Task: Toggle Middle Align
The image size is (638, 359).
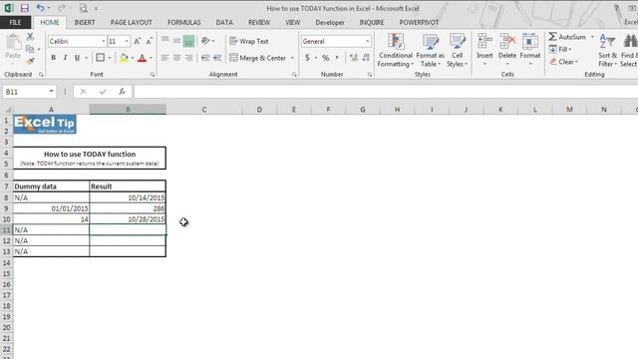Action: 176,40
